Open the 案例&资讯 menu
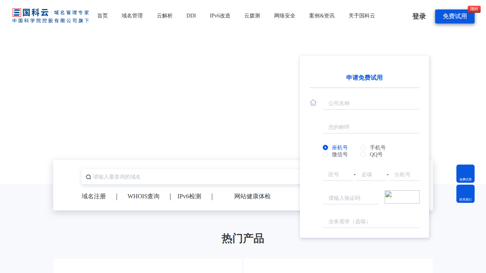 pyautogui.click(x=322, y=16)
